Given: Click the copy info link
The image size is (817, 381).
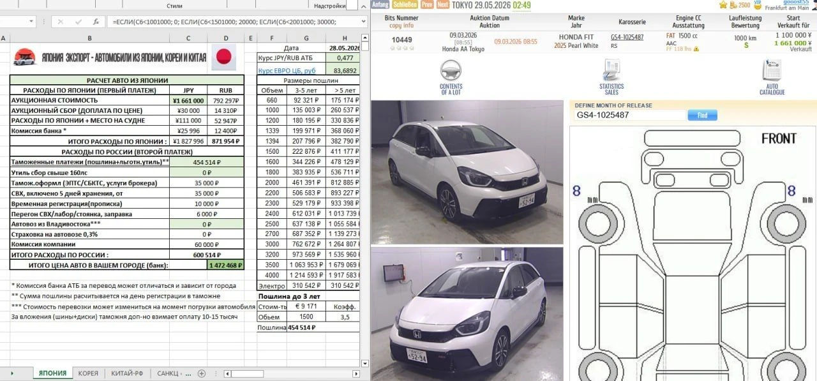Looking at the screenshot, I should [x=401, y=26].
